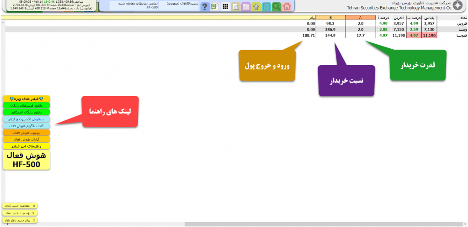Click 'دانلود فیلترهای رایگان' link

click(27, 105)
